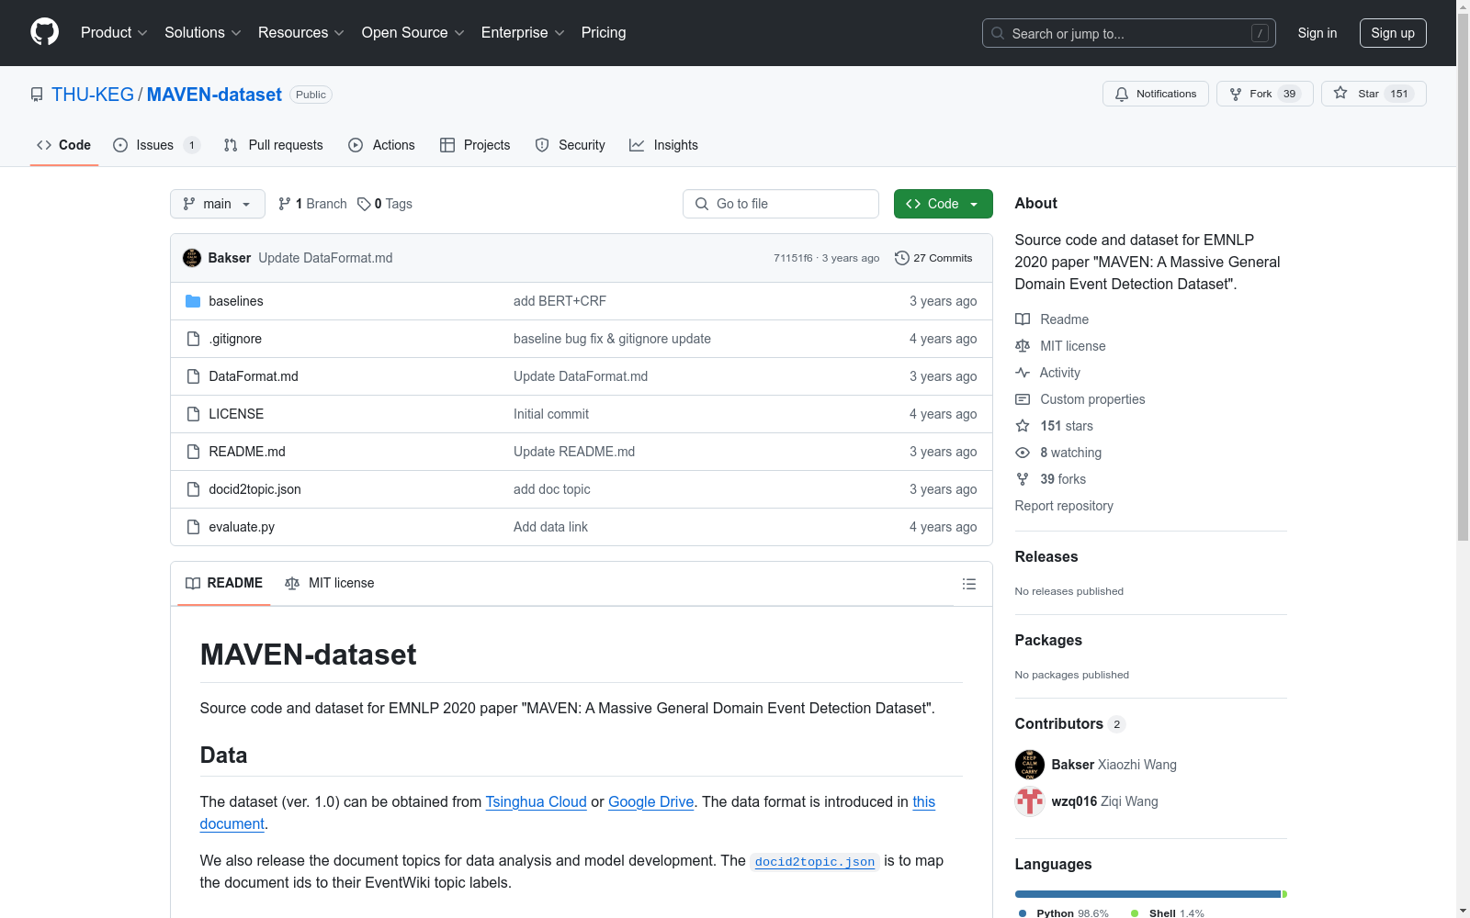This screenshot has width=1470, height=918.
Task: Open the Pull requests tab
Action: point(273,145)
